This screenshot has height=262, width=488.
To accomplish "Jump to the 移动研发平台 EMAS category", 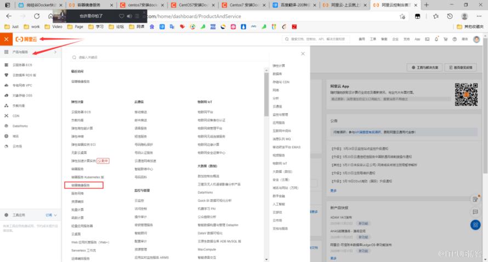I will 286,147.
